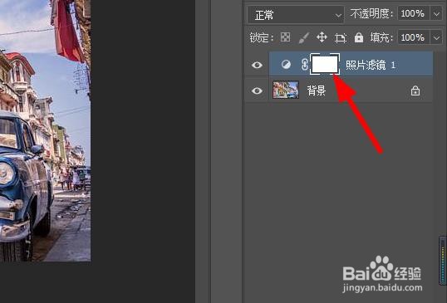Open the blend mode dropdown showing 正常
447x303 pixels.
tap(296, 14)
